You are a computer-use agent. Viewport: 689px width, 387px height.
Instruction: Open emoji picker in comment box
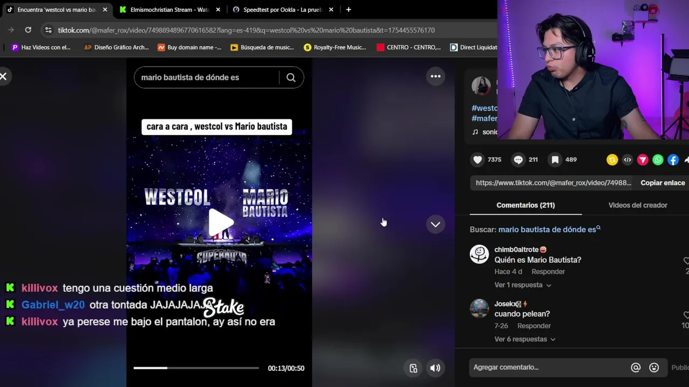(654, 368)
